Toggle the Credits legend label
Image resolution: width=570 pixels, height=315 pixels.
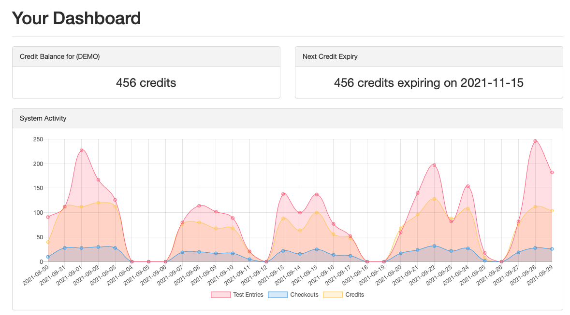click(354, 294)
